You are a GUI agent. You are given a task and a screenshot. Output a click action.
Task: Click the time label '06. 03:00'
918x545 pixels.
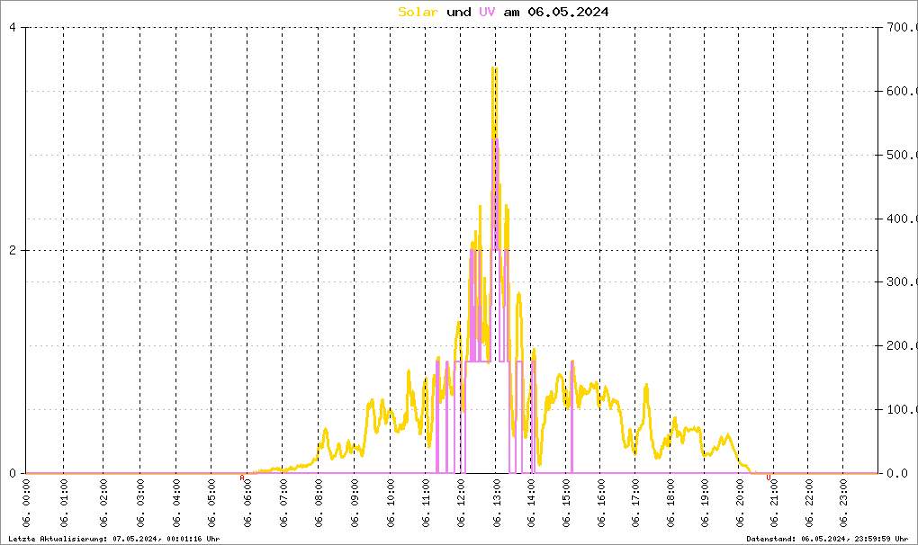pos(140,504)
